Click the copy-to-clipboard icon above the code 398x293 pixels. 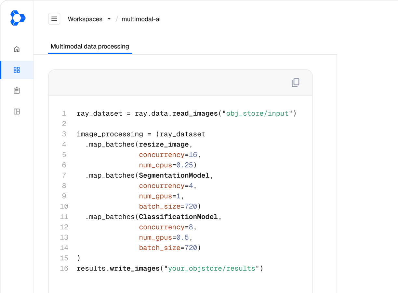pyautogui.click(x=295, y=83)
